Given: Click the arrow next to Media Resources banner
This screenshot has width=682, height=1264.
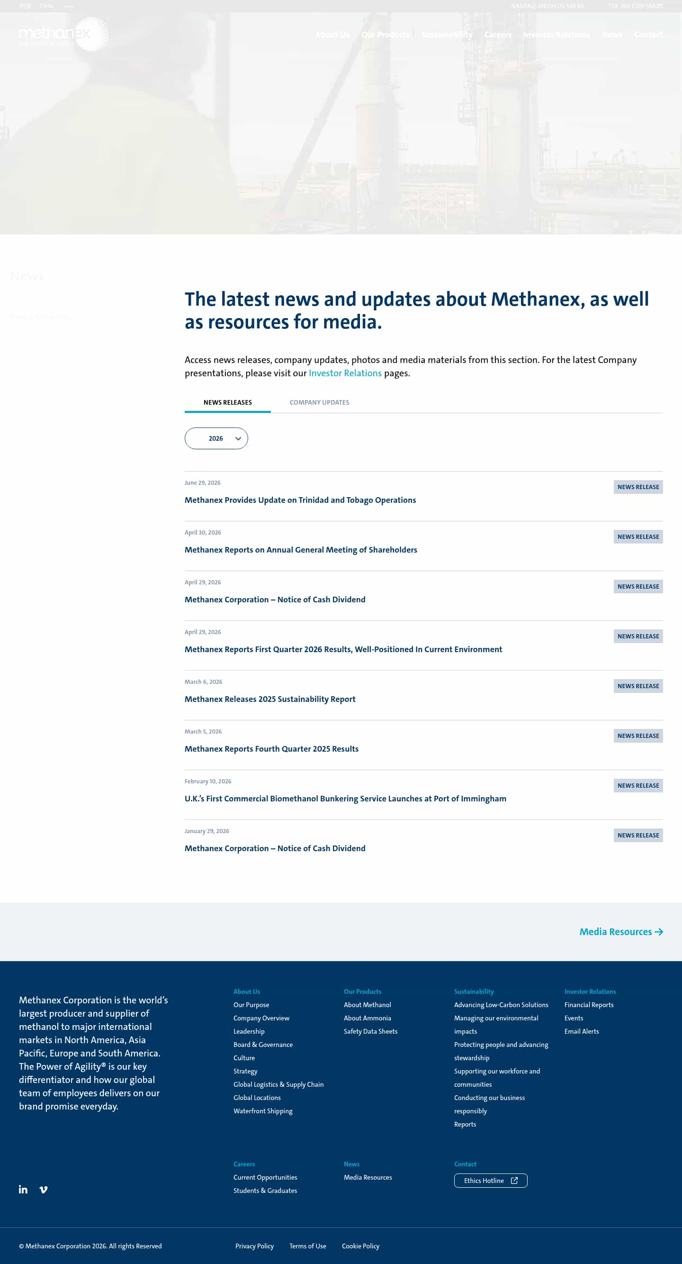Looking at the screenshot, I should coord(658,931).
